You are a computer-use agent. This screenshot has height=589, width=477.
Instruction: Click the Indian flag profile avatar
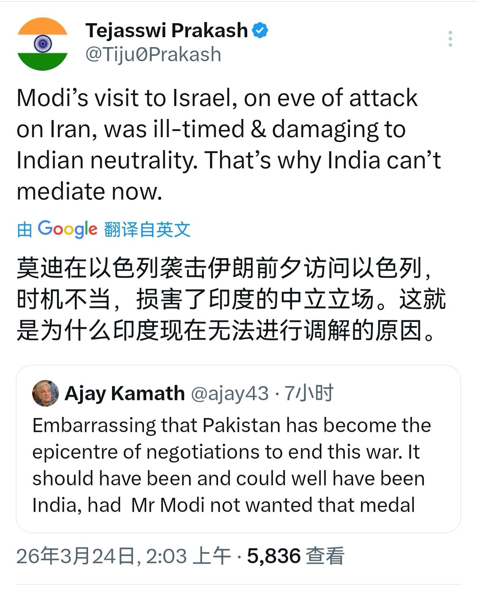click(x=43, y=44)
